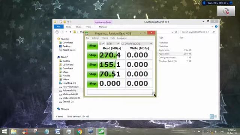Open CrystalDiskMark Language menu
This screenshot has height=135, width=240.
pyautogui.click(x=122, y=38)
